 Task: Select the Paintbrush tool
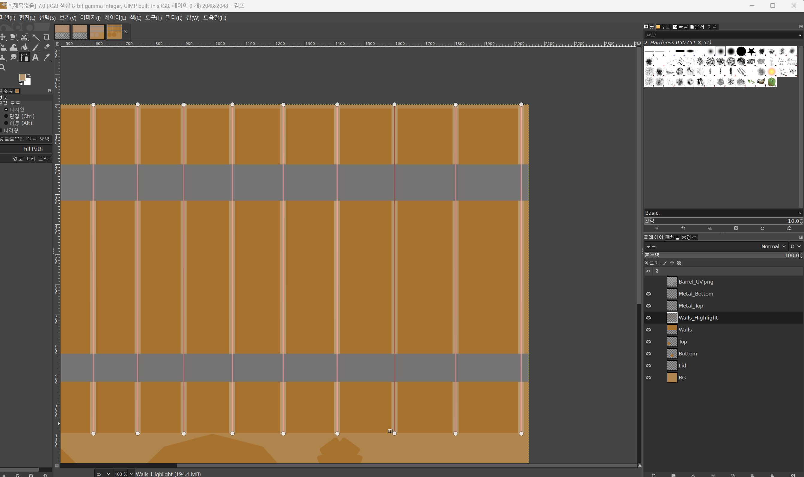click(x=36, y=48)
